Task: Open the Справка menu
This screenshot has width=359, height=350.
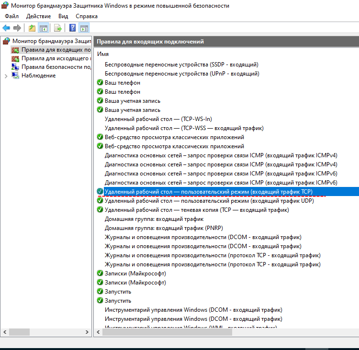Action: 87,16
